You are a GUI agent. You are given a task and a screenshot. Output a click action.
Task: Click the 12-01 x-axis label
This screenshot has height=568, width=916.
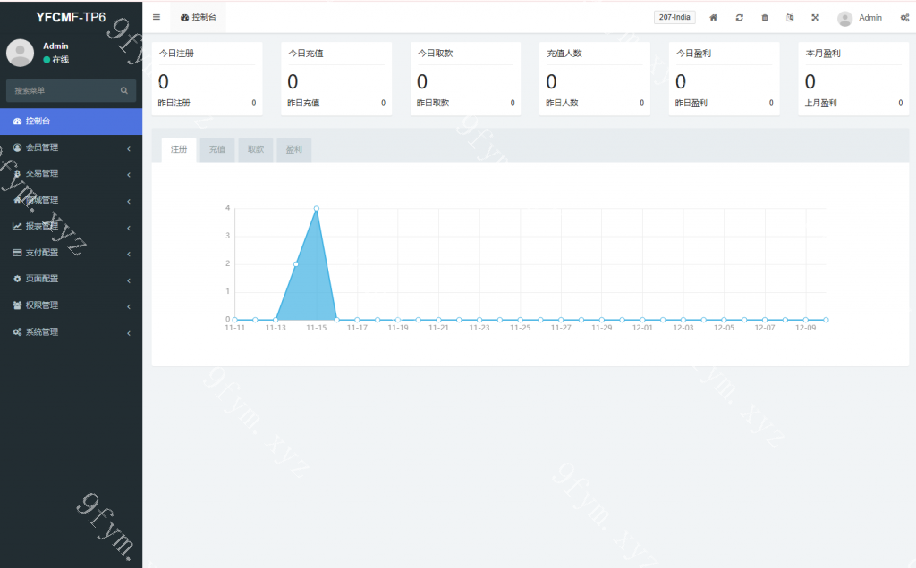pyautogui.click(x=642, y=328)
